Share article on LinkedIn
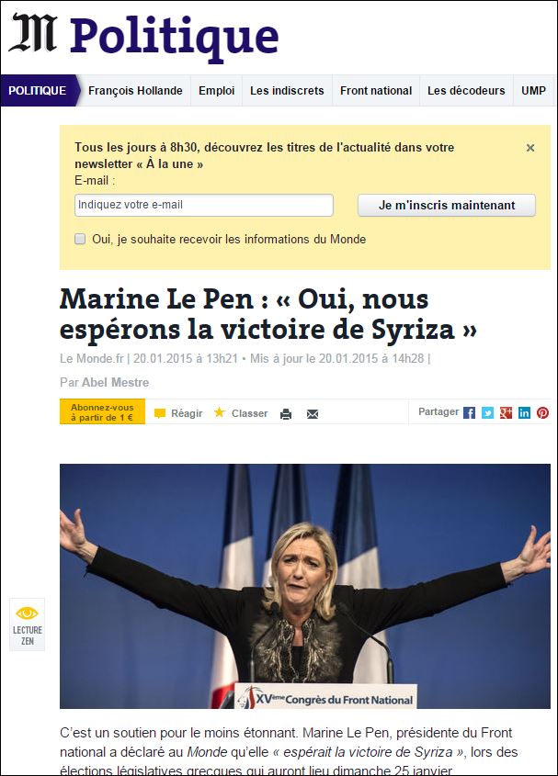 524,412
